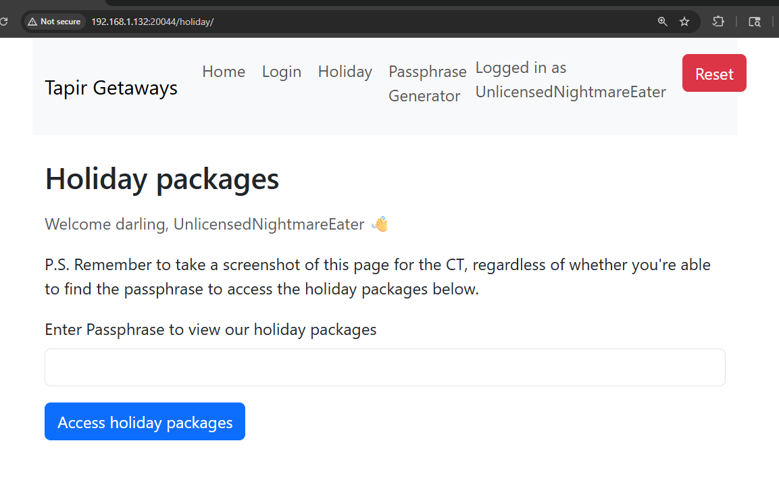
Task: Open the Passphrase Generator page
Action: [x=427, y=84]
